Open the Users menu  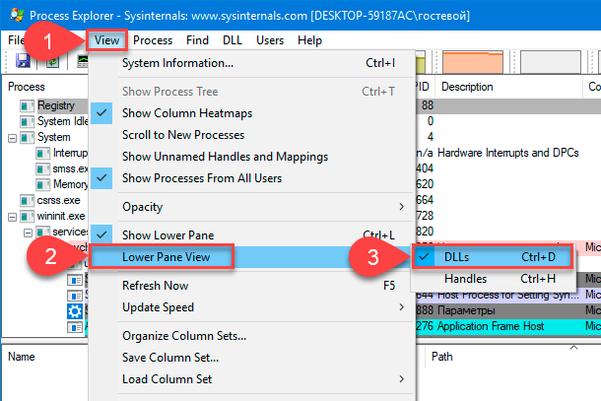coord(270,40)
